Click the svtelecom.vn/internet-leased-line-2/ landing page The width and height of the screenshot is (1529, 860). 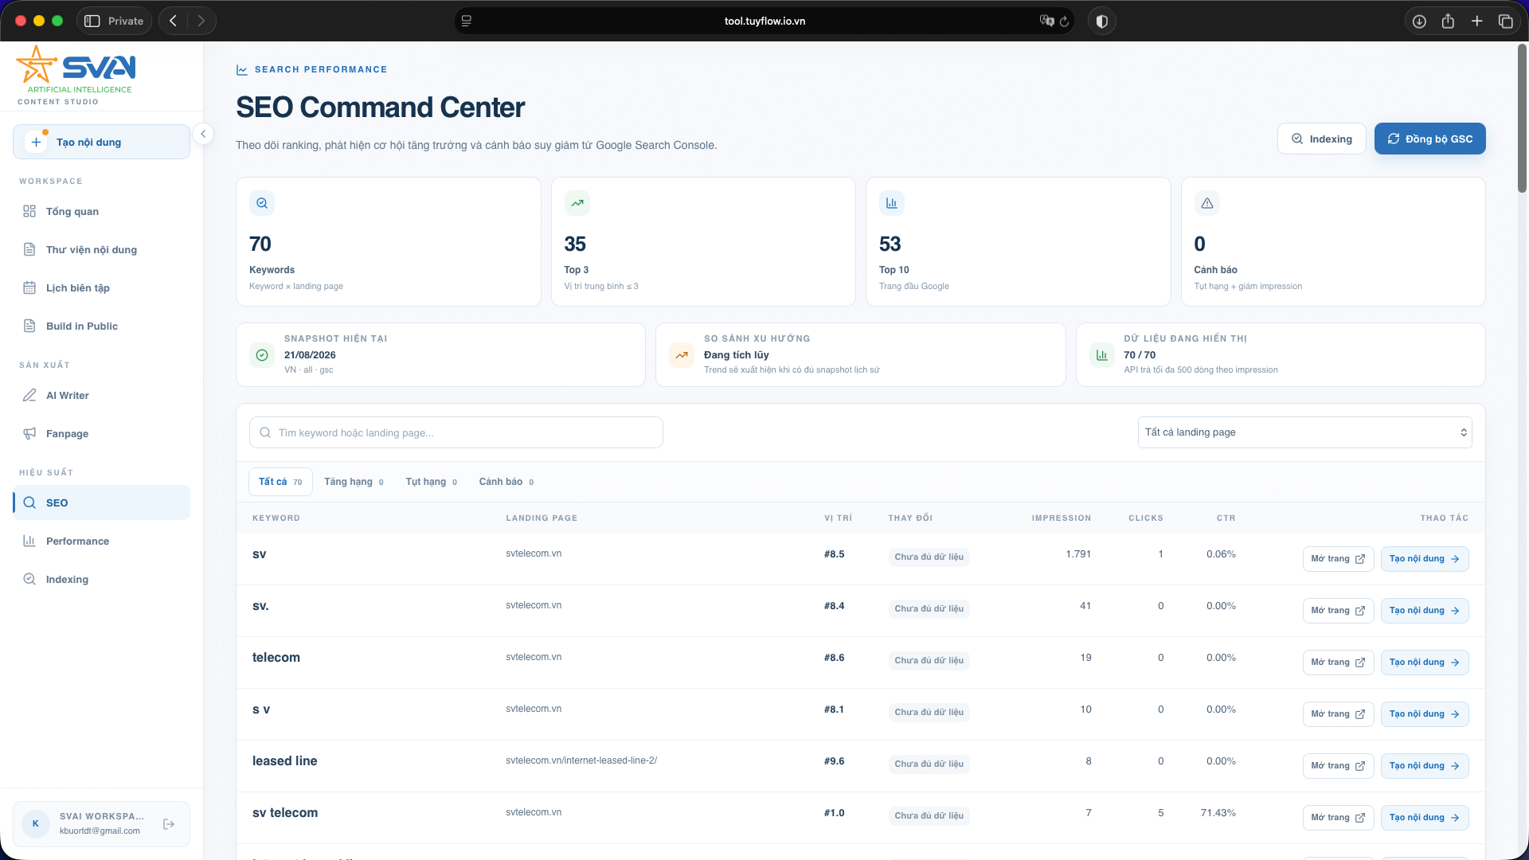coord(581,760)
